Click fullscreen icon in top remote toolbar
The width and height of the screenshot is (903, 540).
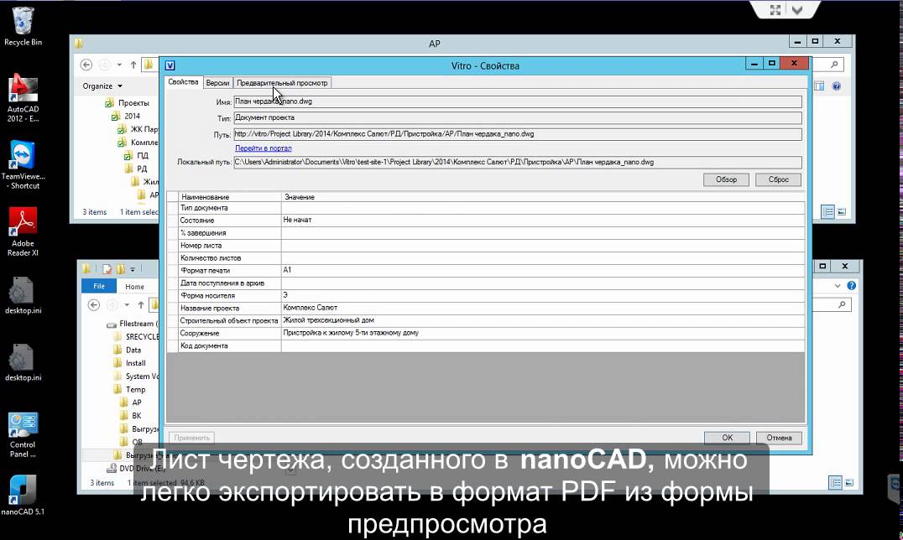775,10
